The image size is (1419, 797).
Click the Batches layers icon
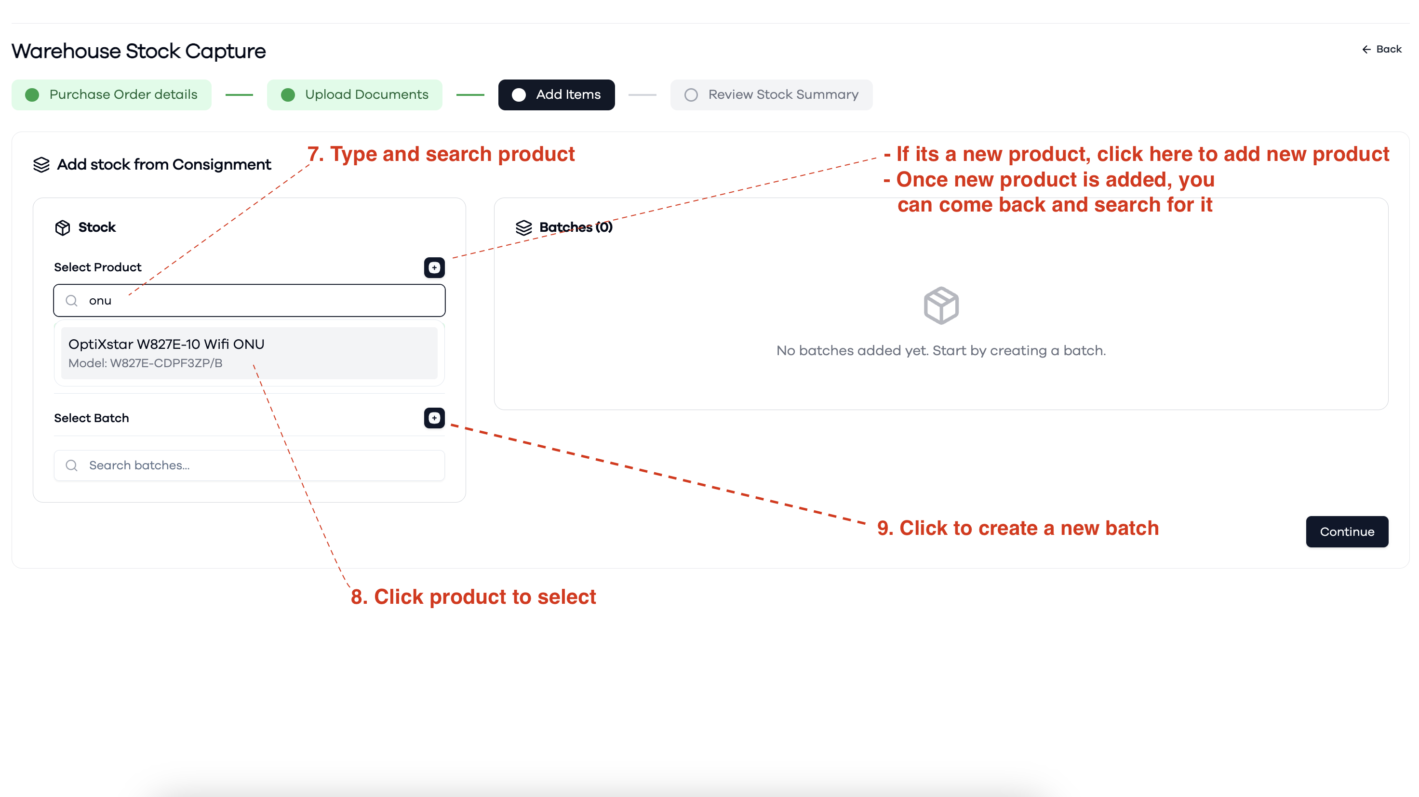pos(524,227)
